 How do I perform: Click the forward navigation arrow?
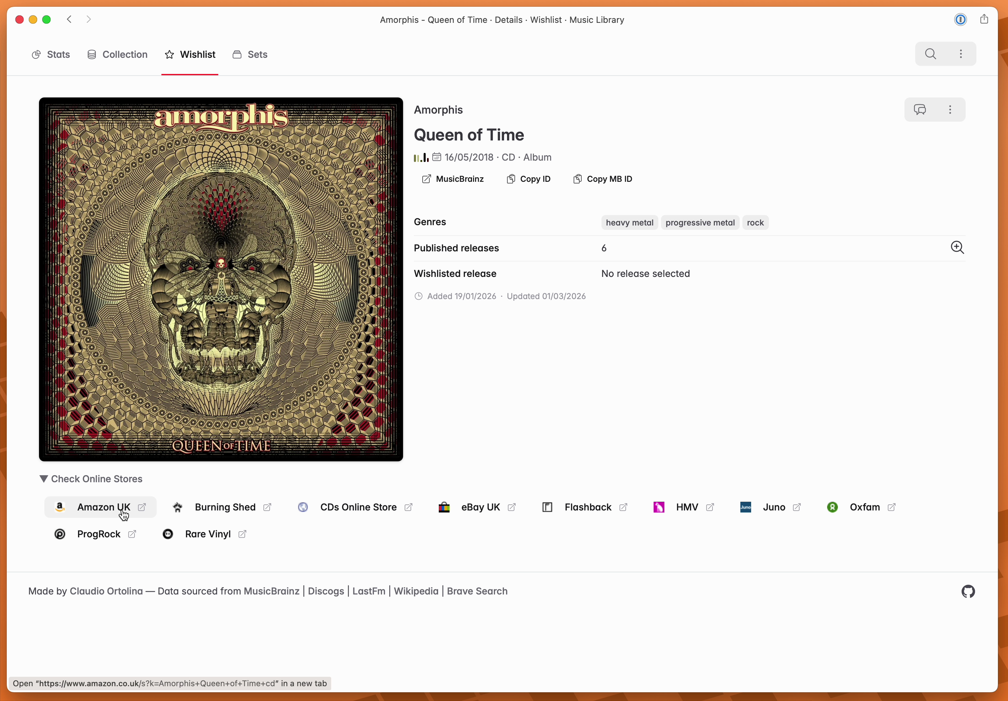click(89, 19)
